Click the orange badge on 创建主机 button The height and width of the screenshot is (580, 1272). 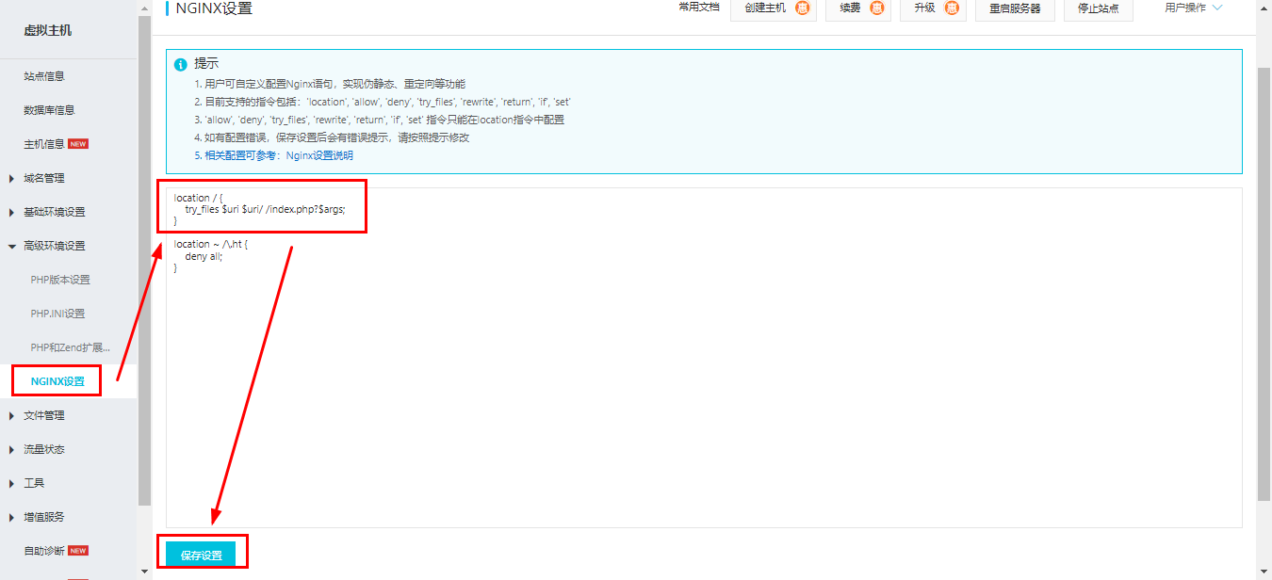[802, 8]
